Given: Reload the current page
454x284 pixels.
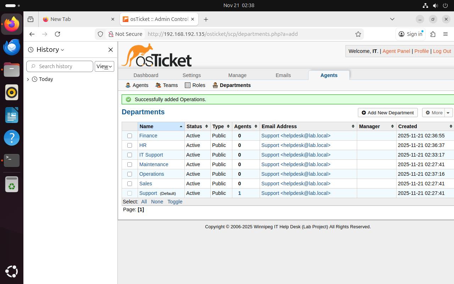Looking at the screenshot, I should point(57,34).
